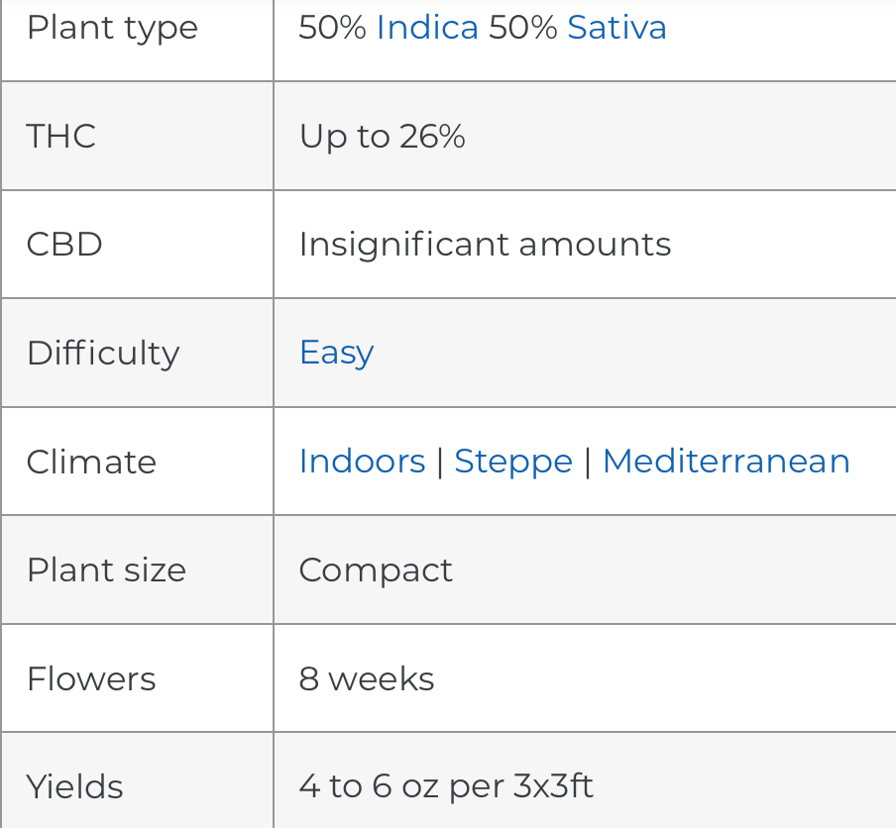Image resolution: width=896 pixels, height=828 pixels.
Task: Select the '8 weeks' flowering value
Action: pos(367,678)
